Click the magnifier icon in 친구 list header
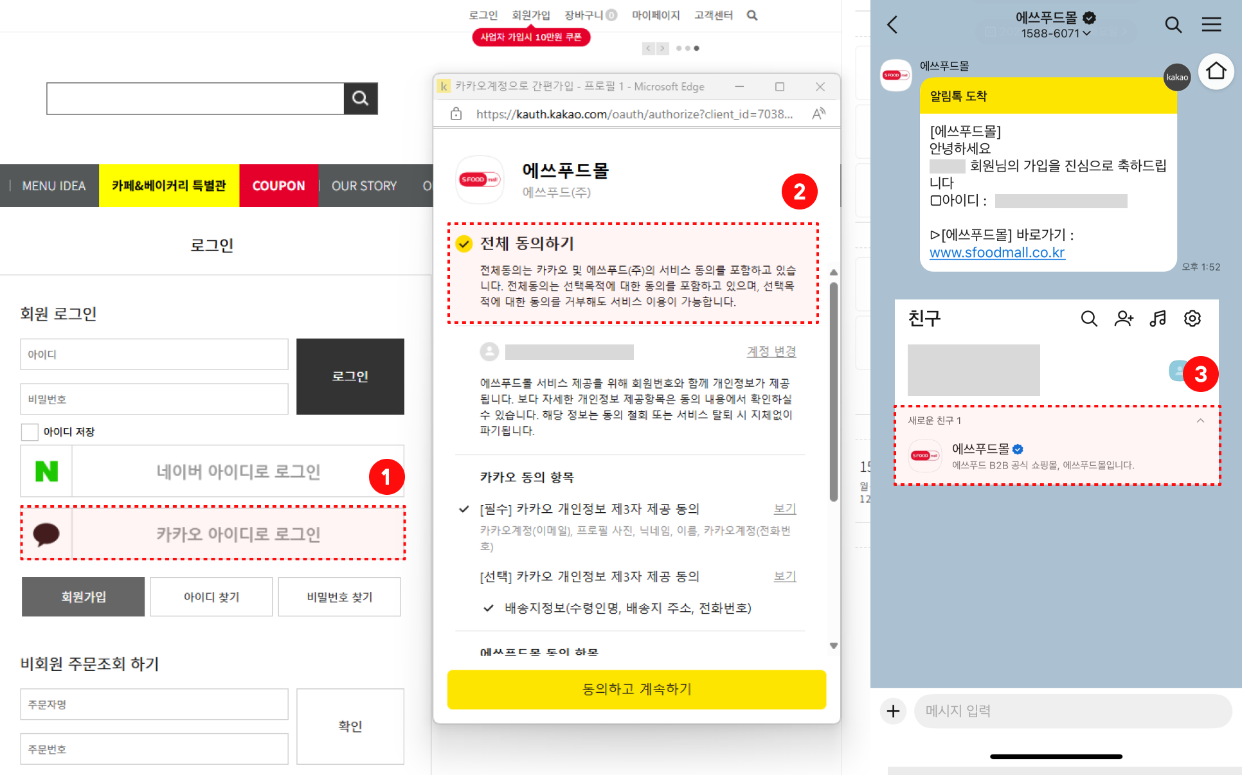 1089,318
